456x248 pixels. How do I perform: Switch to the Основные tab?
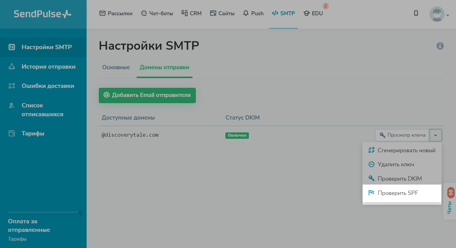point(116,67)
